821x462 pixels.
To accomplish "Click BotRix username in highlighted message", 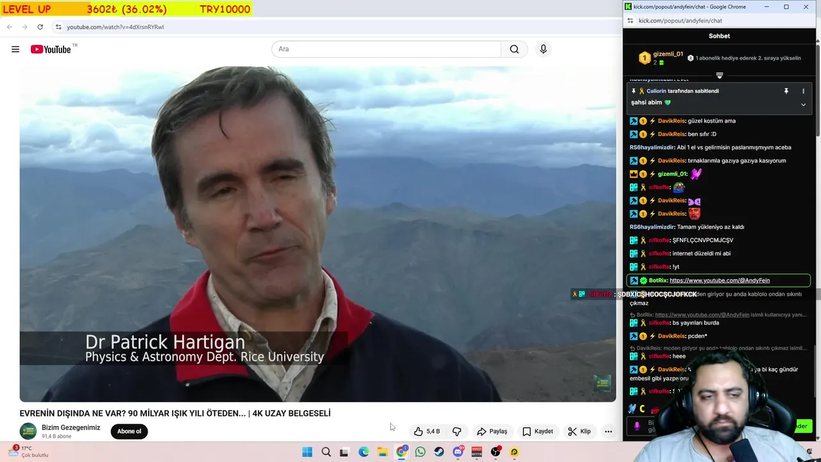I will coord(658,280).
